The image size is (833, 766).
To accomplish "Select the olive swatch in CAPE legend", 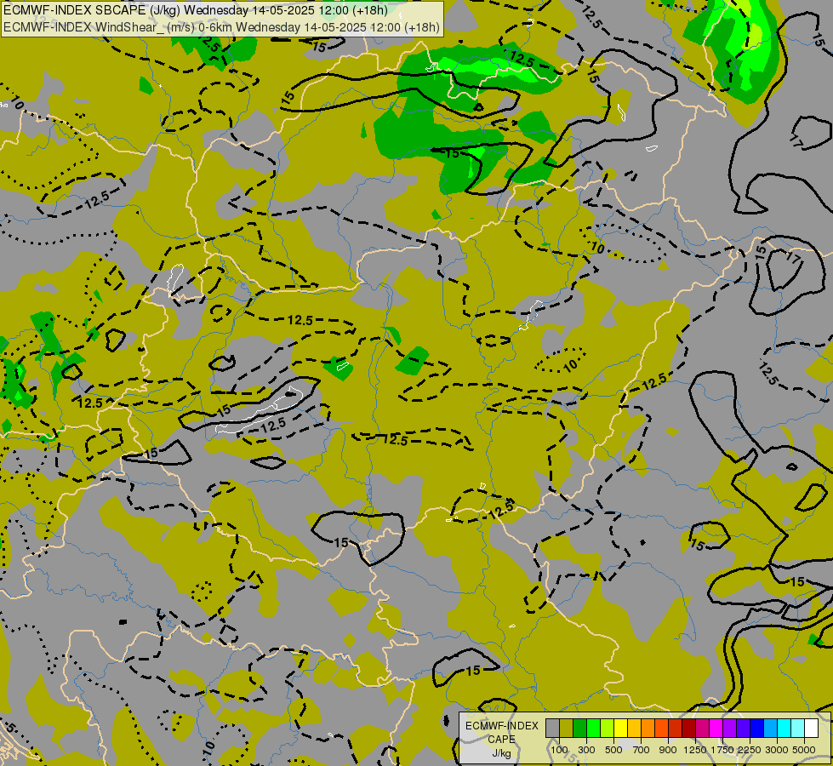I will coord(567,728).
